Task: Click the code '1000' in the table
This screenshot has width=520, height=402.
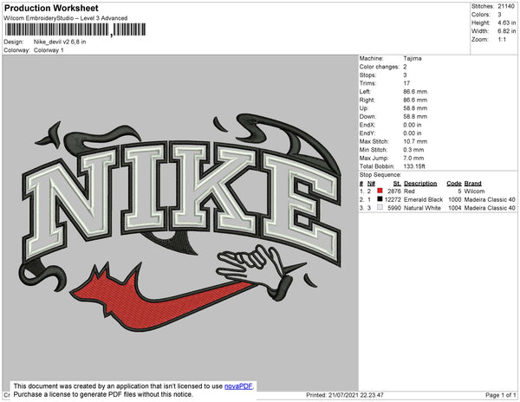Action: 454,199
